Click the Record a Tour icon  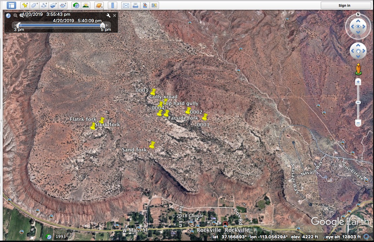63,5
